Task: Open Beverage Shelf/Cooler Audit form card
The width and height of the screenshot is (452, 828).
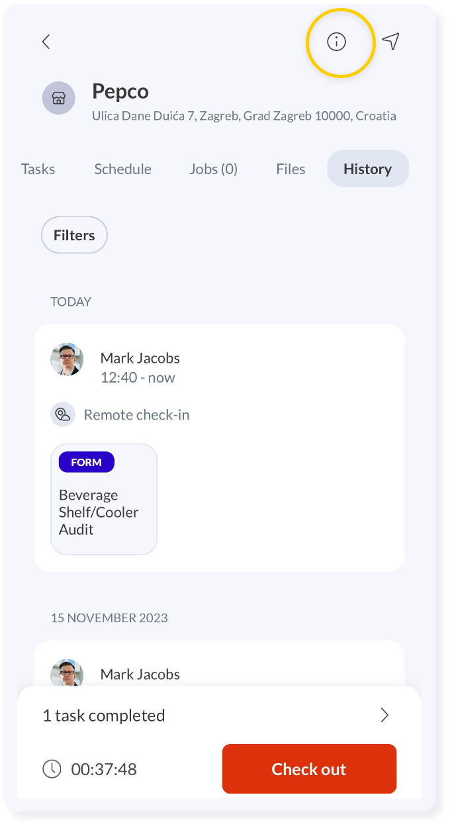Action: pyautogui.click(x=104, y=499)
